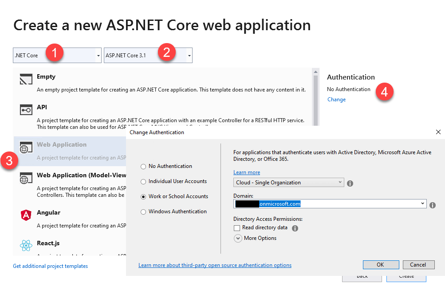
Task: Select the React.js template icon
Action: click(26, 245)
